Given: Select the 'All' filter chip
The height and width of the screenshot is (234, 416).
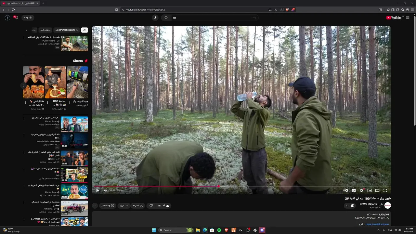Looking at the screenshot, I should tap(84, 30).
